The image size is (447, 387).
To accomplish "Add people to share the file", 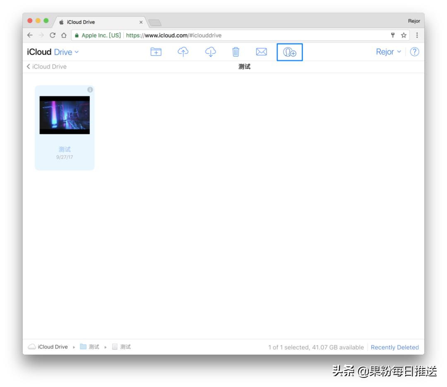I will coord(289,52).
